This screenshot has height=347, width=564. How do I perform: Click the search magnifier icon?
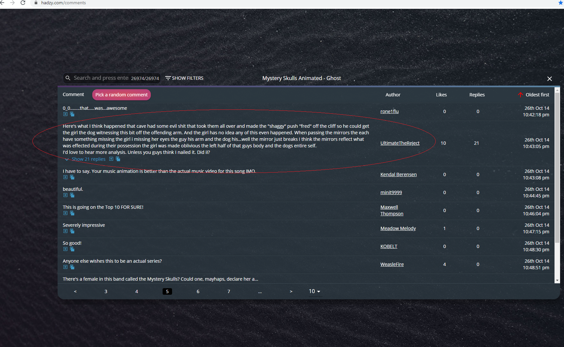68,78
